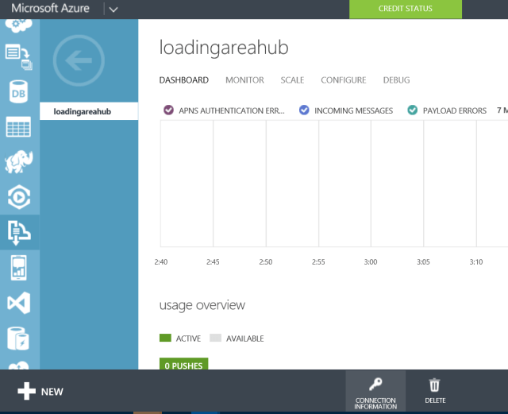Open the Storage table icon in sidebar
Image resolution: width=508 pixels, height=414 pixels.
[x=18, y=127]
